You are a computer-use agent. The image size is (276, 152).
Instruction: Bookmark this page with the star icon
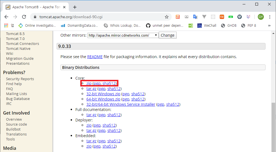click(x=166, y=17)
